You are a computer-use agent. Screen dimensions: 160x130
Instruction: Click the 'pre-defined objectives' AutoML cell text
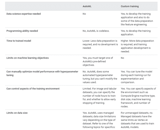pyautogui.click(x=98, y=61)
